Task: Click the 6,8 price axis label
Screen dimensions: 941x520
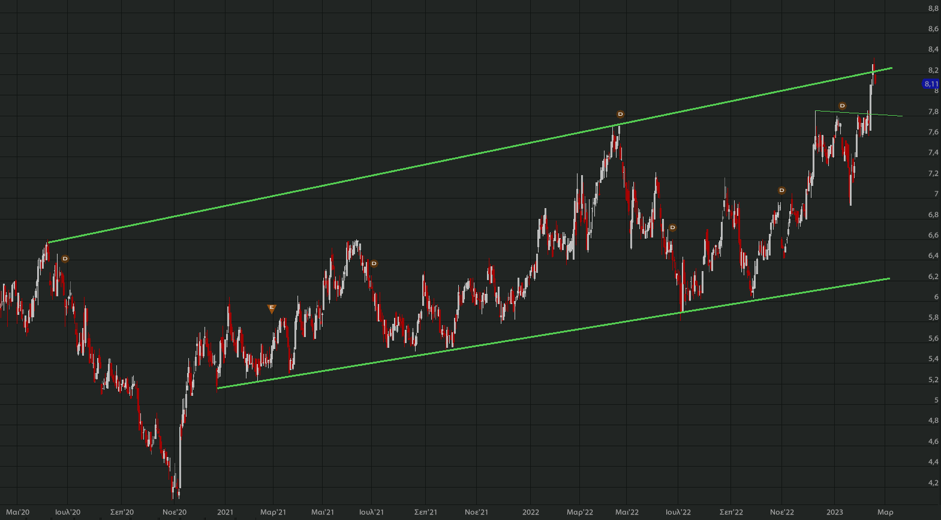Action: tap(933, 215)
